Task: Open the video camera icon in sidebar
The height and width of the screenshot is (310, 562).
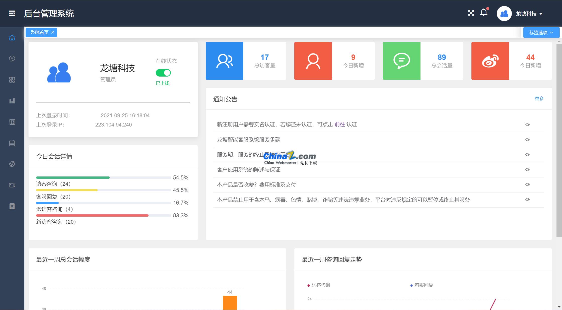Action: click(12, 185)
